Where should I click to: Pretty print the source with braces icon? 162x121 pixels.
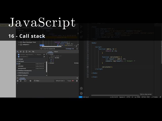pos(41,49)
